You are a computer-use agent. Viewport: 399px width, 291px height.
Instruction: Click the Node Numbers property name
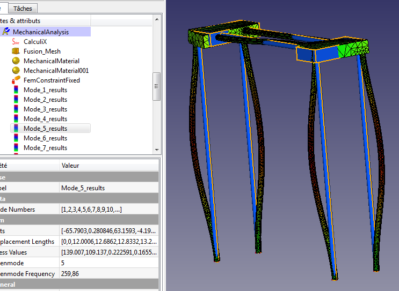[x=18, y=210]
